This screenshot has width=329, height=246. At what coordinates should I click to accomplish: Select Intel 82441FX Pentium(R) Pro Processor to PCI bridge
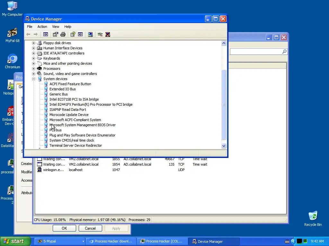(x=91, y=104)
